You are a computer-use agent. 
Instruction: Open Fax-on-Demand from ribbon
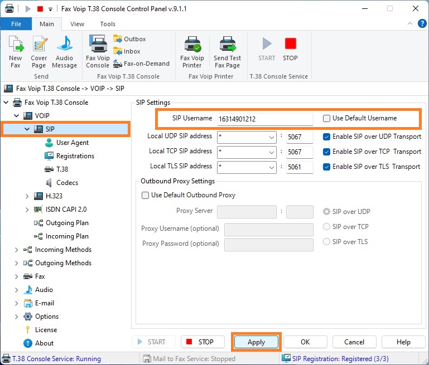(142, 64)
